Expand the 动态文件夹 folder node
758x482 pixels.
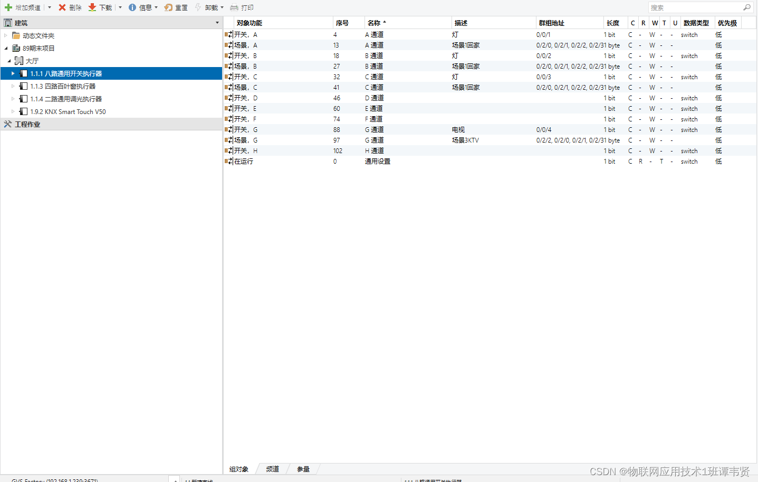pyautogui.click(x=6, y=35)
